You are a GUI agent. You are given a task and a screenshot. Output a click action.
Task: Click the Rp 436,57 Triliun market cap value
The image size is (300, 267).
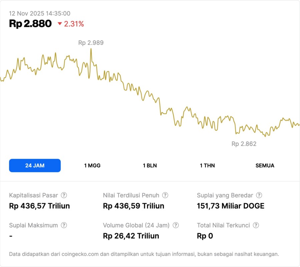39,206
